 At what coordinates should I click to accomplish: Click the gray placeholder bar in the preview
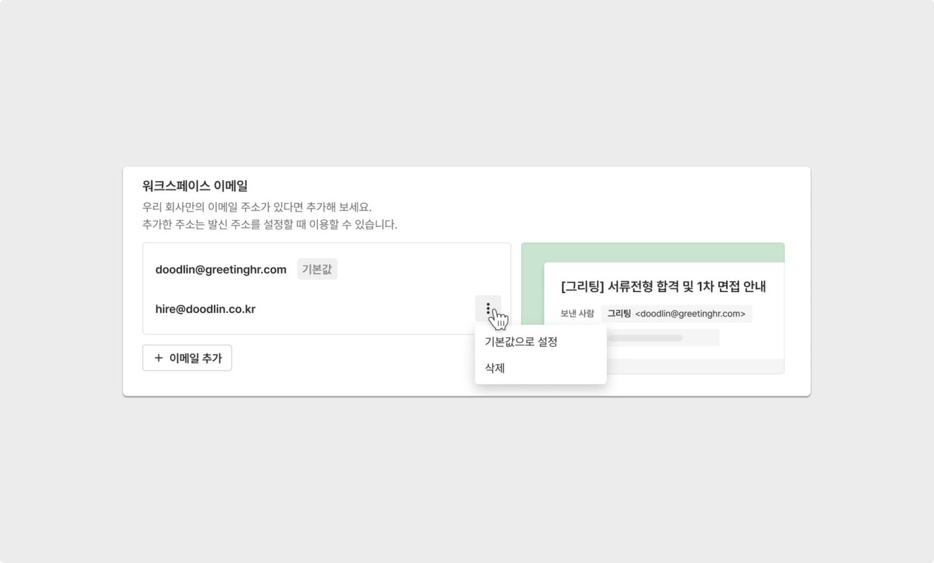coord(645,338)
